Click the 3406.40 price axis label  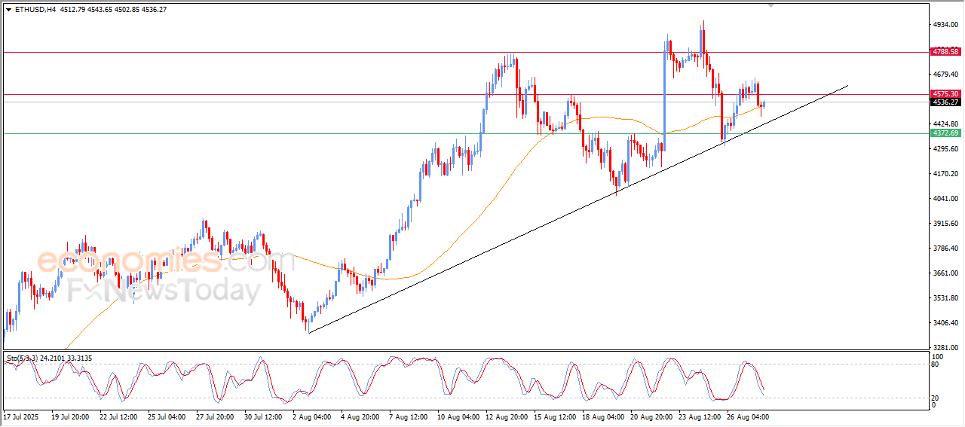click(945, 323)
